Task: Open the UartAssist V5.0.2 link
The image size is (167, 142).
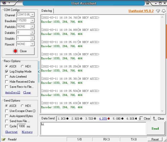Action: click(141, 11)
